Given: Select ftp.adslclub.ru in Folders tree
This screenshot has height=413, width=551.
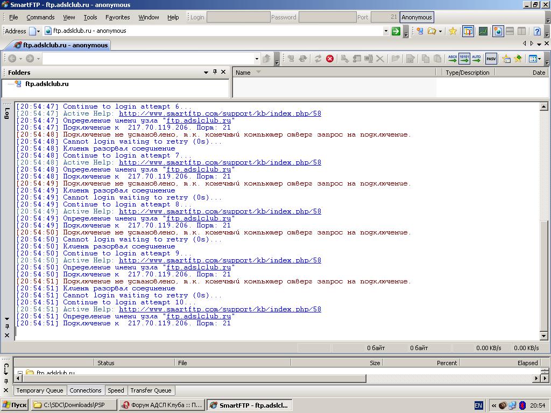Looking at the screenshot, I should point(47,84).
